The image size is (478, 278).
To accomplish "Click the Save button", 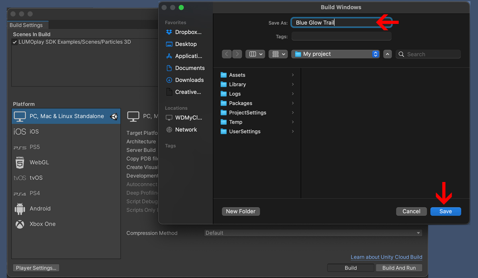I will 445,211.
